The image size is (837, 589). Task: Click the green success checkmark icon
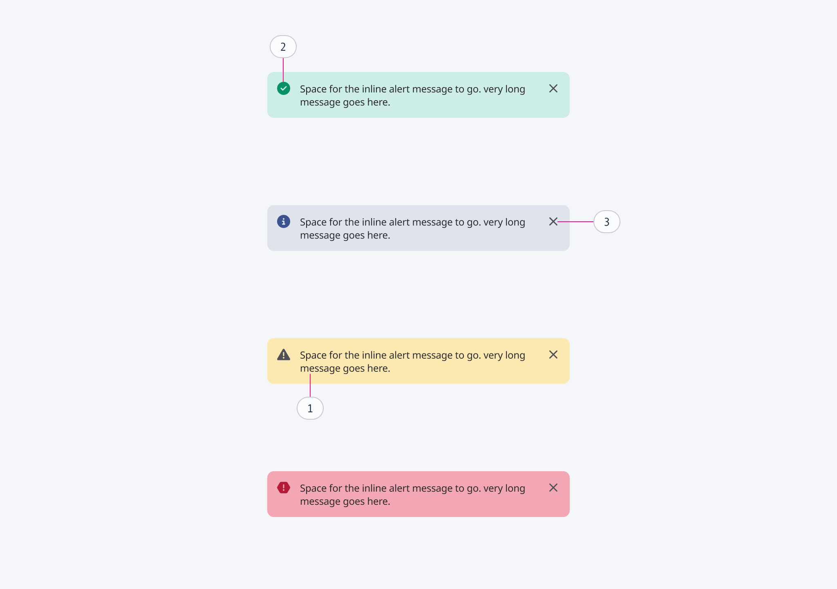[x=284, y=88]
